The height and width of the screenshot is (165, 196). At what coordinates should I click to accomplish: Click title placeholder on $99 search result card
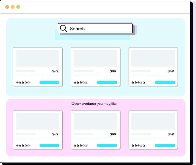(83, 71)
